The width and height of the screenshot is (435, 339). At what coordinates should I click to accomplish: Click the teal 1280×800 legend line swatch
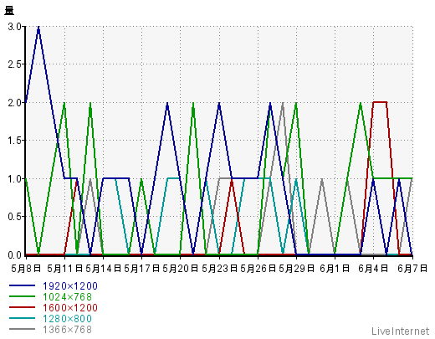(x=22, y=318)
